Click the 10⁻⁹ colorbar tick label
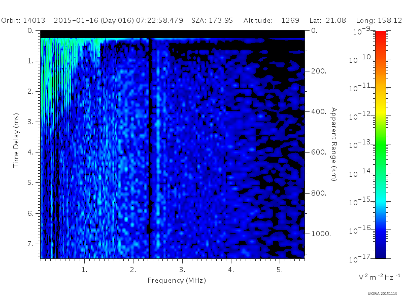The height and width of the screenshot is (304, 406). [362, 31]
